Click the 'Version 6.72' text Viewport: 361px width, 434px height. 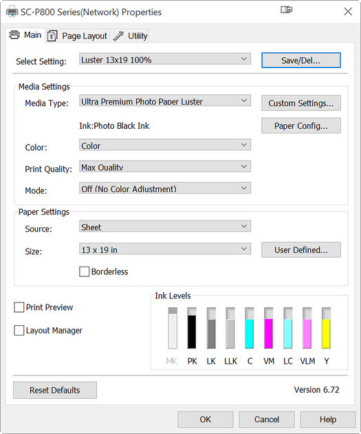(x=316, y=390)
